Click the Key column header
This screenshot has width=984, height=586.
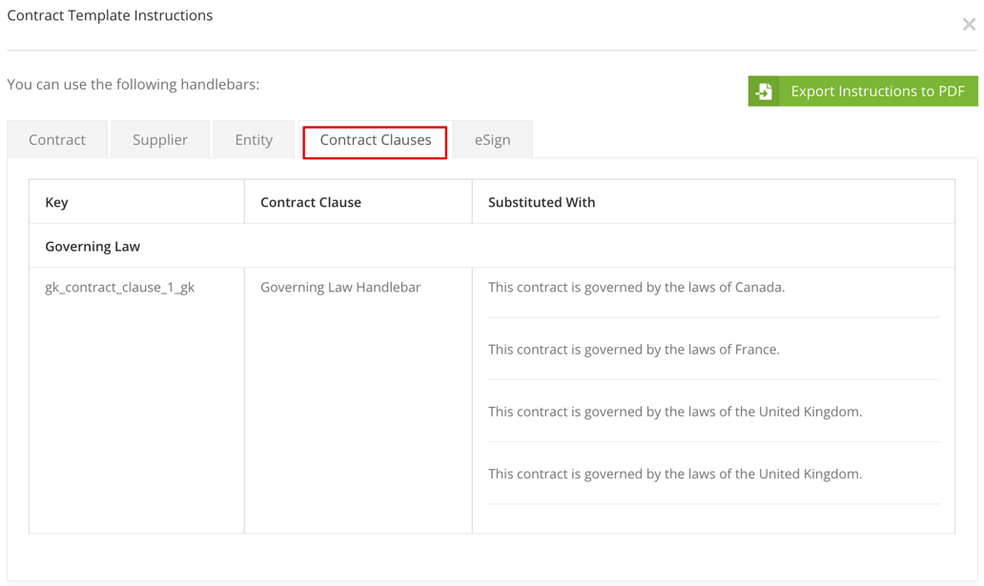coord(54,202)
